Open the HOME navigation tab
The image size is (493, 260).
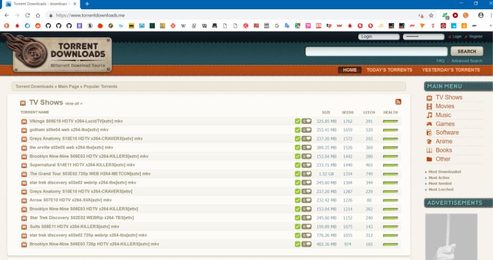(350, 70)
